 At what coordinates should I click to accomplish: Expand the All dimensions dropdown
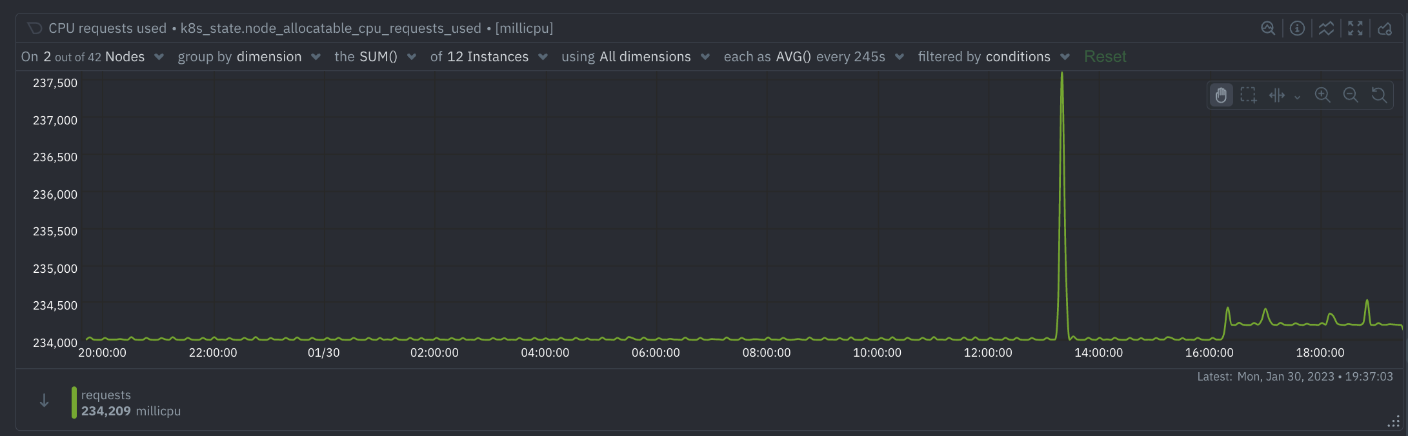(636, 57)
